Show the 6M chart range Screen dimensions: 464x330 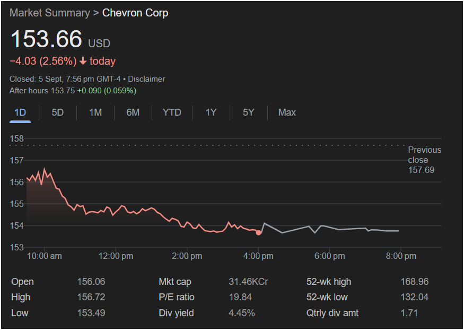(x=133, y=113)
